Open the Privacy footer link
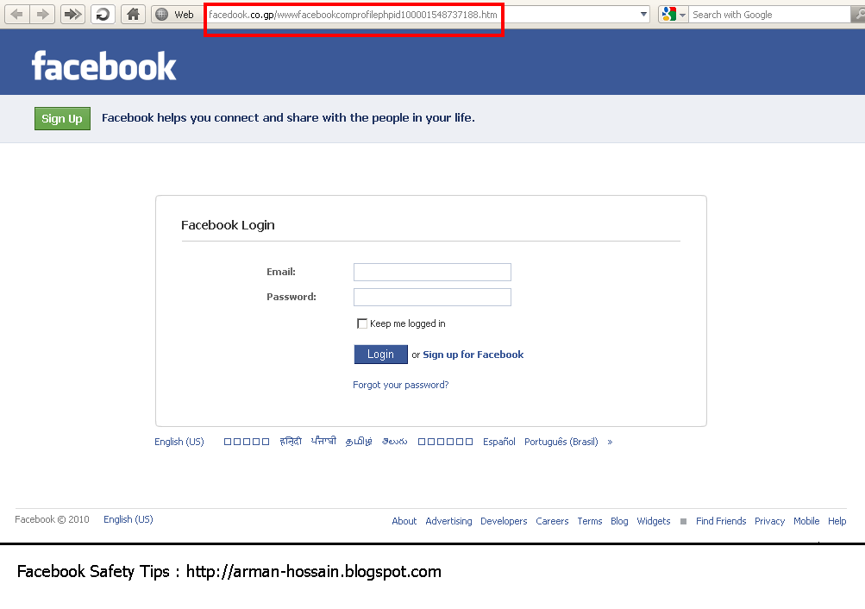865x609 pixels. [x=769, y=521]
